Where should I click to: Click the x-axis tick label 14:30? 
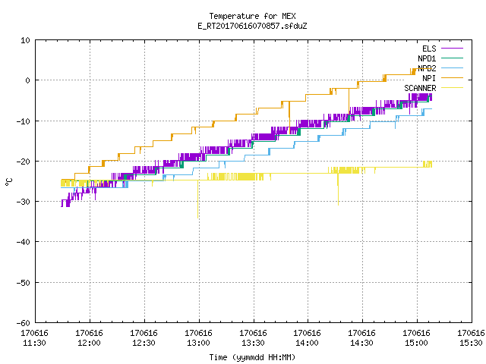[x=361, y=343]
